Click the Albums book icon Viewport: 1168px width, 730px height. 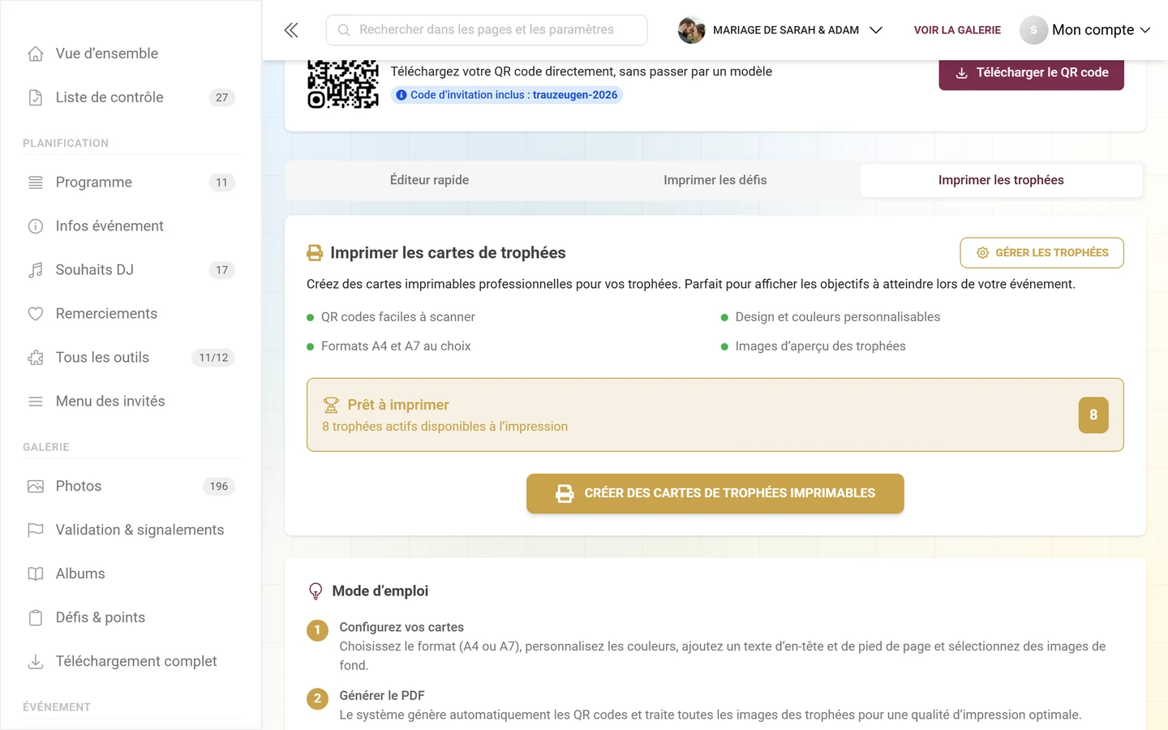point(36,574)
